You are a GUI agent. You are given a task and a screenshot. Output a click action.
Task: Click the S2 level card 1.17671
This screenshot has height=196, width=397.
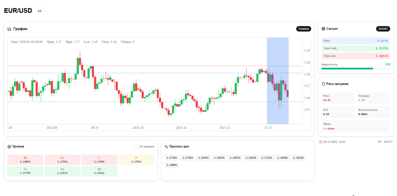[62, 171]
